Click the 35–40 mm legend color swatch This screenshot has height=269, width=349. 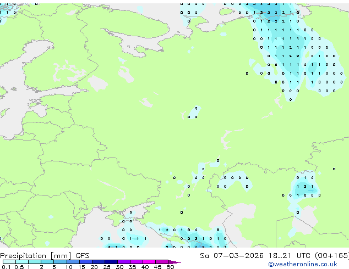(x=136, y=262)
